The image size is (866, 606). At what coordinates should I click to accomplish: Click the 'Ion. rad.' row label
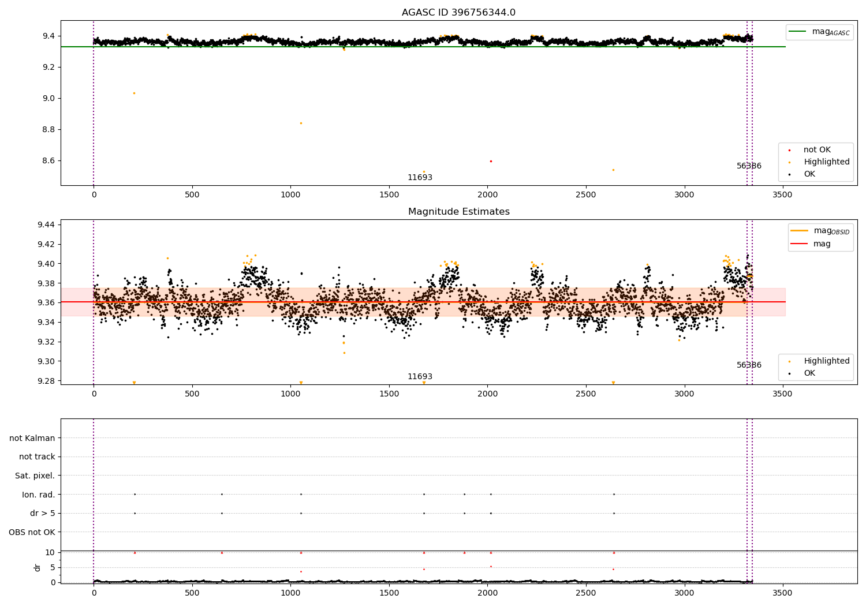pyautogui.click(x=39, y=495)
